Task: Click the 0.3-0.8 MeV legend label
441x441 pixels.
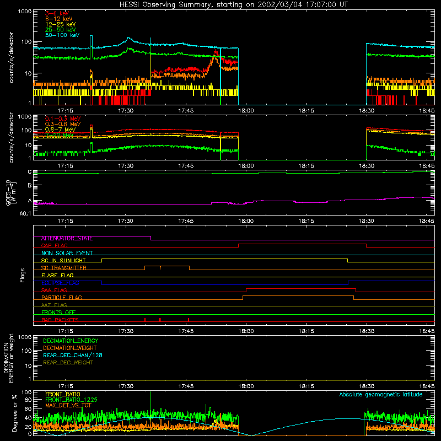Action: coord(63,124)
